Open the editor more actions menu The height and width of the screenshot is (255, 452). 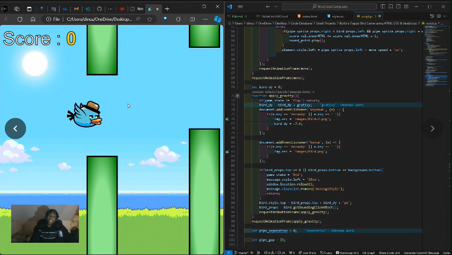pyautogui.click(x=445, y=16)
